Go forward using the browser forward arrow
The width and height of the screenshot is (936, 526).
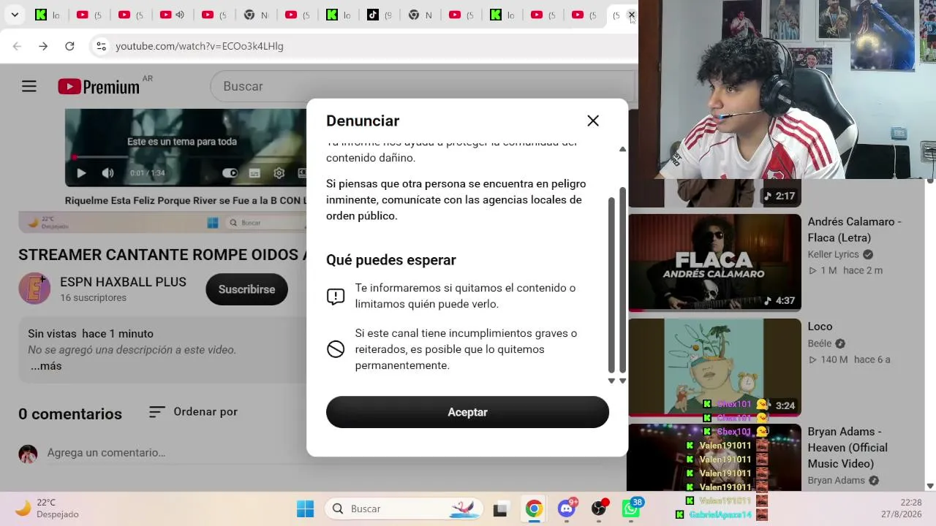43,46
